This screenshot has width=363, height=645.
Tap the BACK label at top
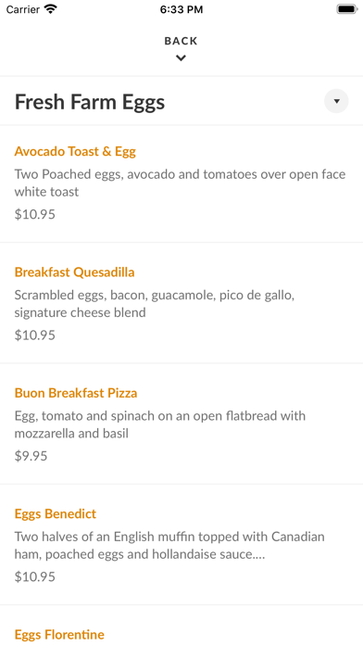(x=181, y=41)
